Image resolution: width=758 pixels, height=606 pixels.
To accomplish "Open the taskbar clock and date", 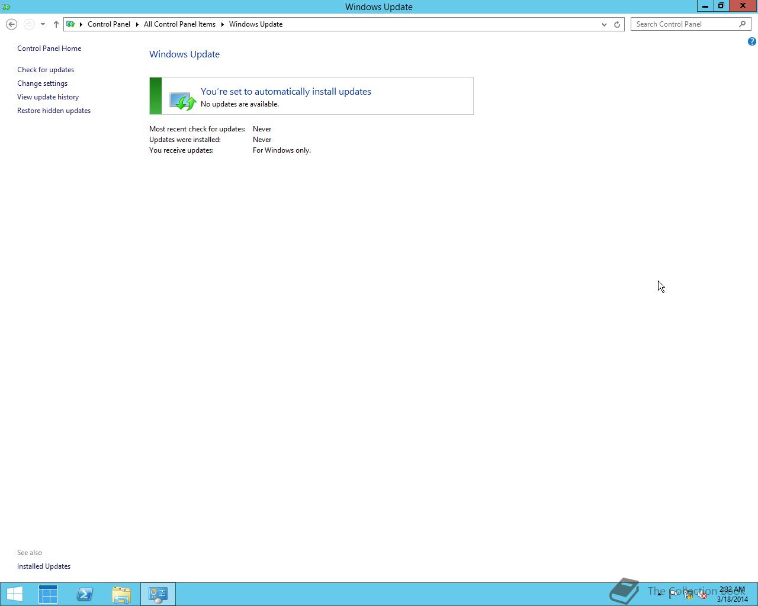I will (x=733, y=594).
